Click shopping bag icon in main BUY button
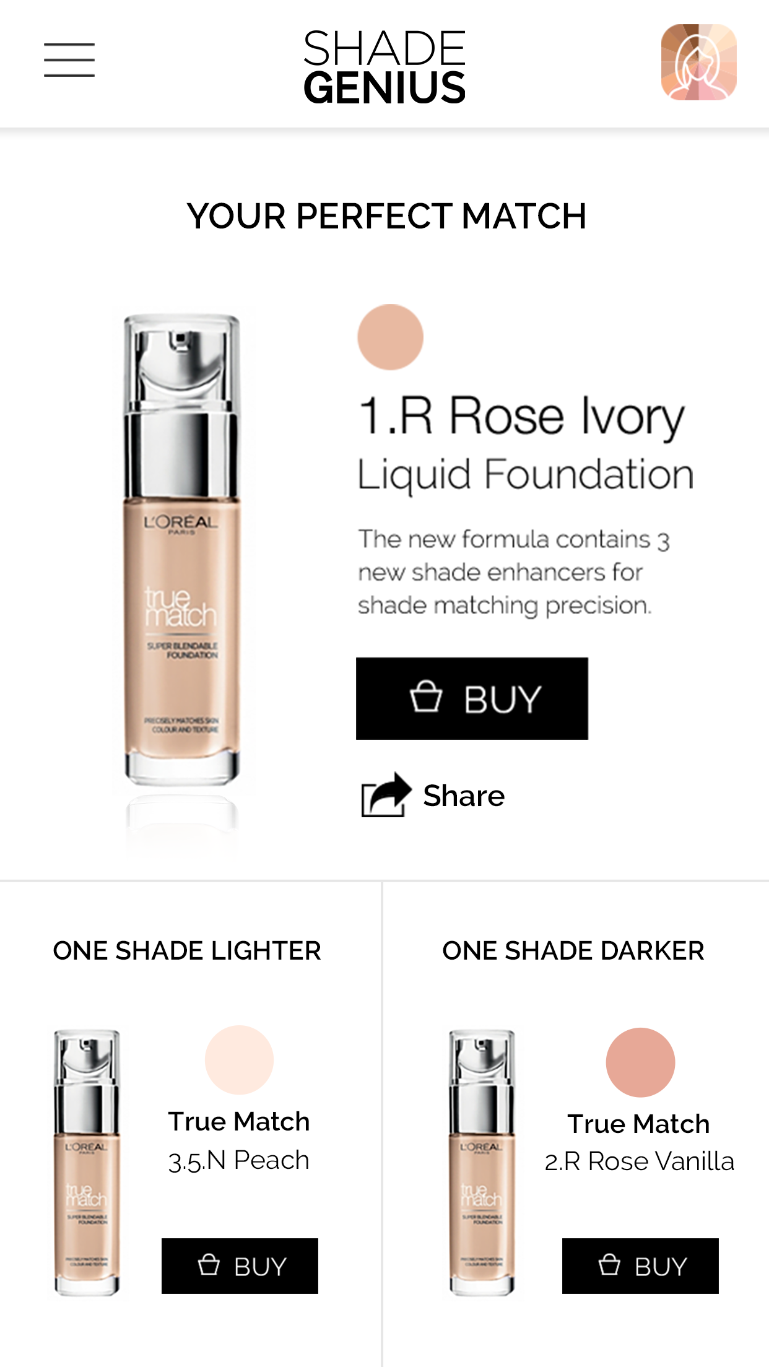Viewport: 769px width, 1367px height. click(x=426, y=697)
